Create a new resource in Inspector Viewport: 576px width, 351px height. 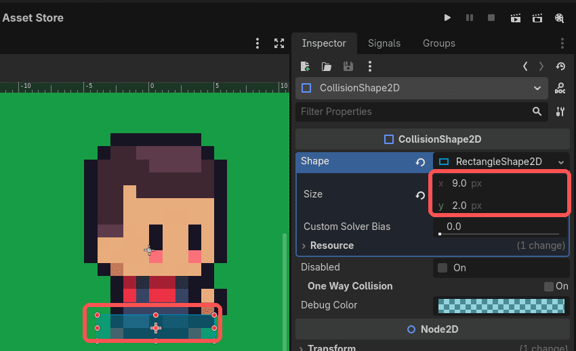(x=305, y=66)
